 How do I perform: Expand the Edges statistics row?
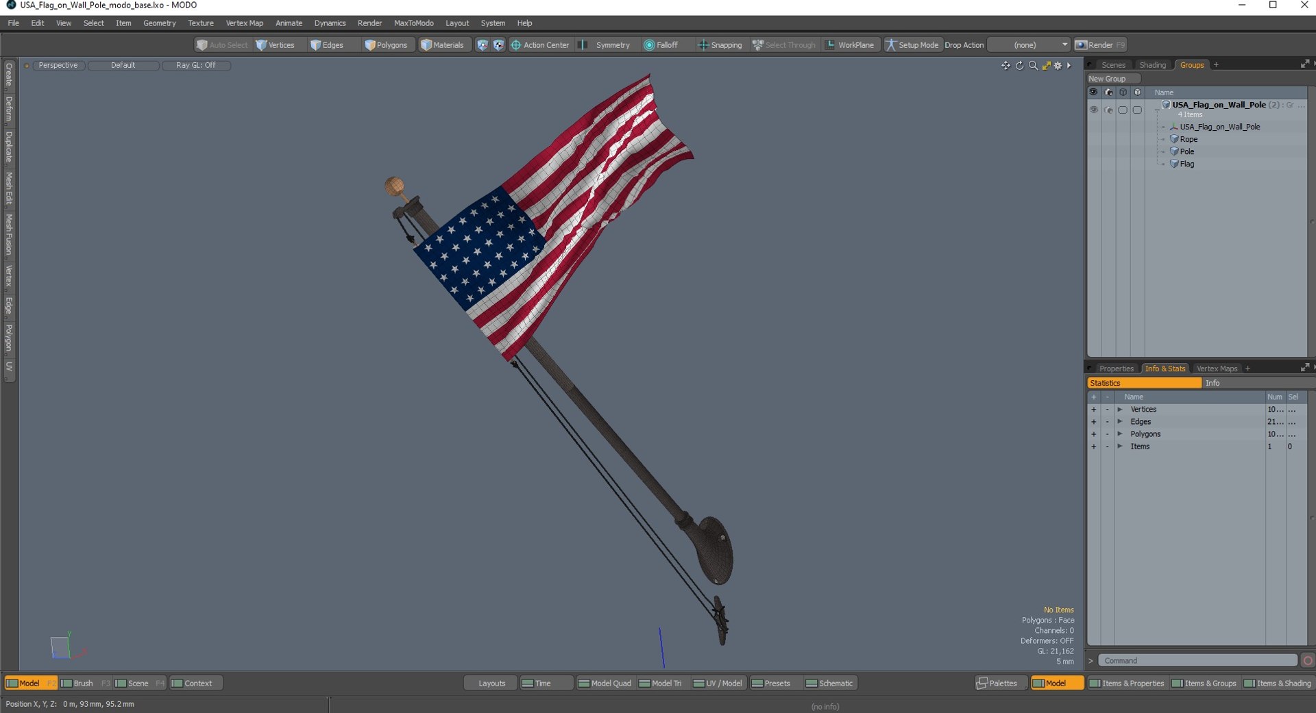click(x=1120, y=422)
